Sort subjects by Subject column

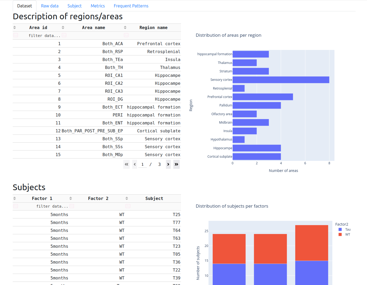point(127,198)
